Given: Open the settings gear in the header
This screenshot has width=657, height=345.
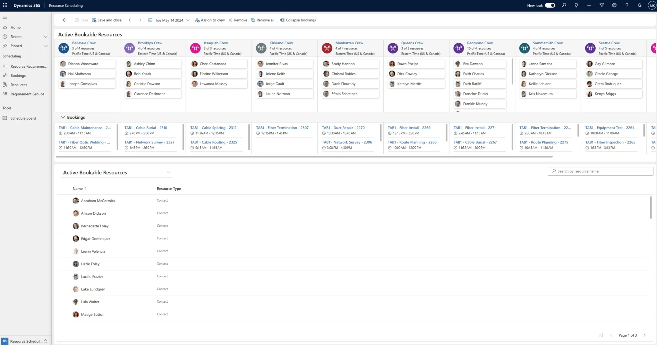Looking at the screenshot, I should (x=614, y=5).
